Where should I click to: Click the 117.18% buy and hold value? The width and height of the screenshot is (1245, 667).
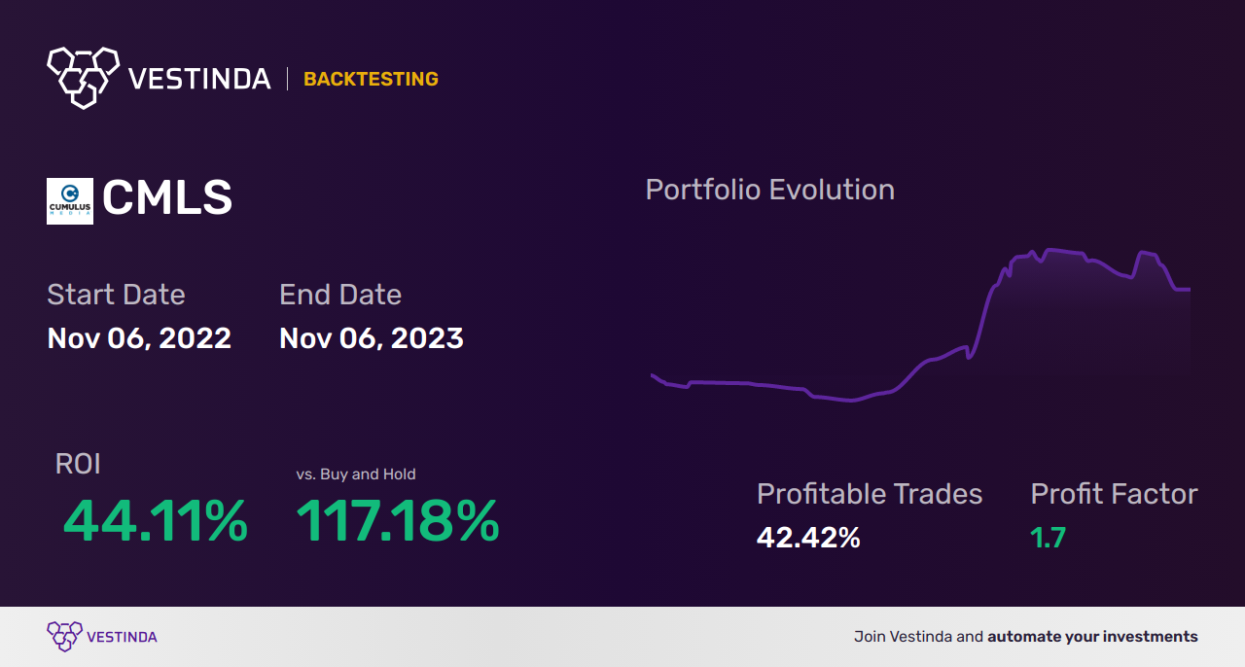click(398, 521)
